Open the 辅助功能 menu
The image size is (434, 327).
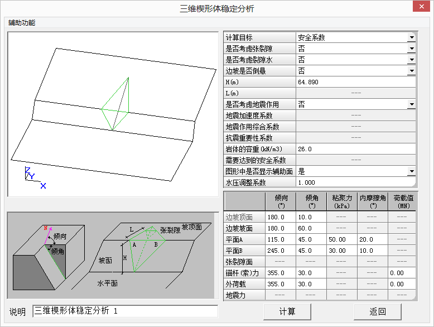pyautogui.click(x=22, y=23)
